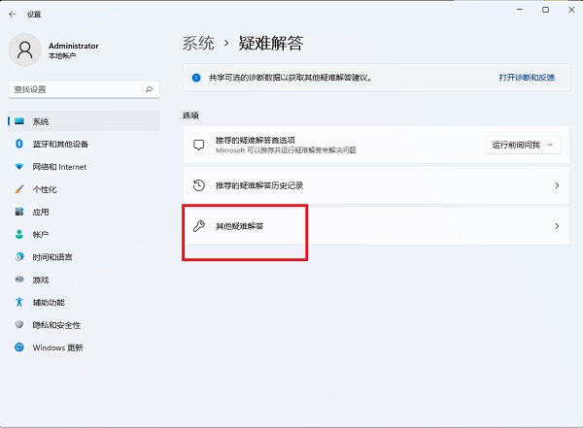Click the Administrator profile avatar
The height and width of the screenshot is (428, 583).
point(26,50)
